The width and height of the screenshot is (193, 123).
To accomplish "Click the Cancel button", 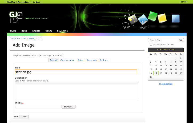I will tap(24, 117).
